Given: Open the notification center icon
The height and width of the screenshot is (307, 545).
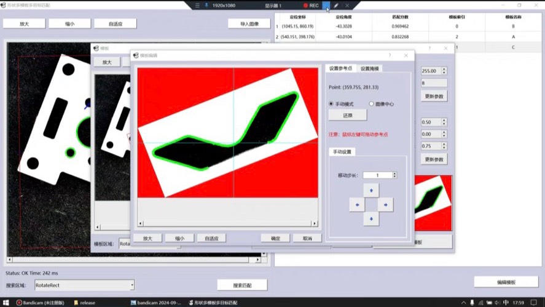Looking at the screenshot, I should 534,303.
